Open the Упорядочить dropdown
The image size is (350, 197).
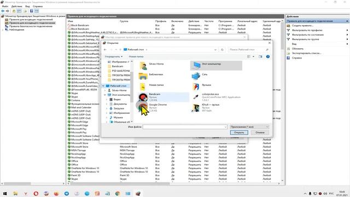click(x=114, y=57)
